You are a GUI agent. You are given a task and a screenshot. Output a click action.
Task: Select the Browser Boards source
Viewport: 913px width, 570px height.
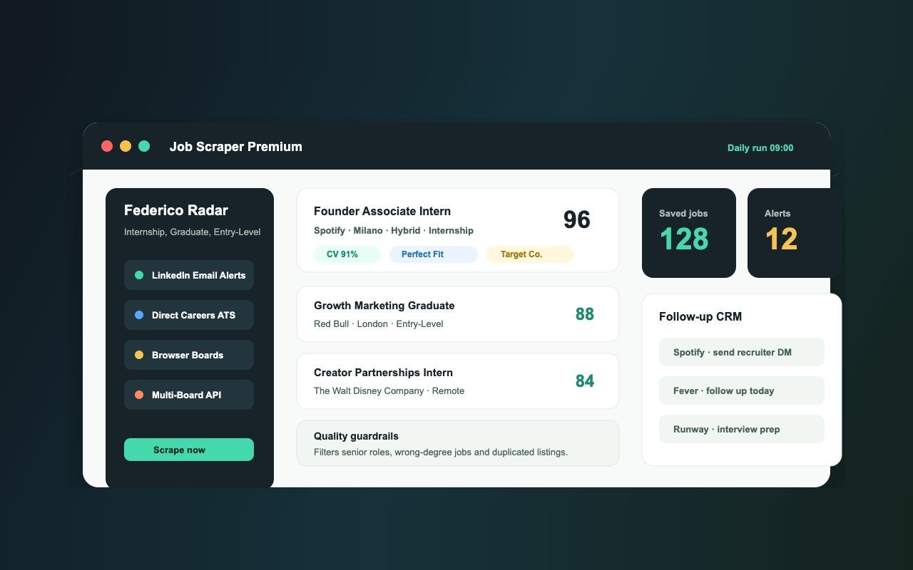point(189,355)
